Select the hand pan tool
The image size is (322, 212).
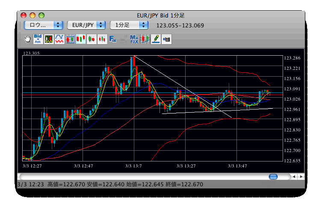coord(27,39)
